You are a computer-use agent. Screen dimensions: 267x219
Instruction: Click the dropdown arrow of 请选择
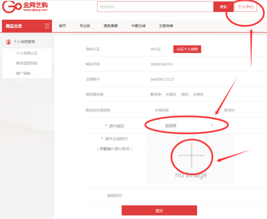click(x=212, y=125)
